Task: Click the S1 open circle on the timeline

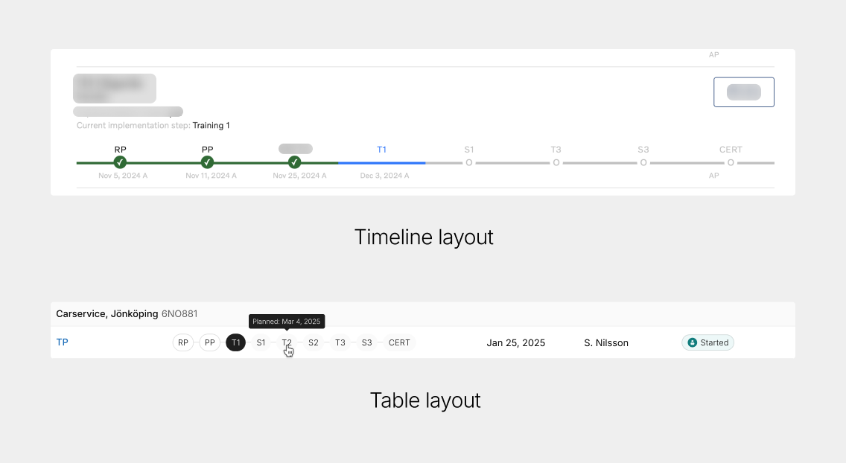Action: (469, 162)
